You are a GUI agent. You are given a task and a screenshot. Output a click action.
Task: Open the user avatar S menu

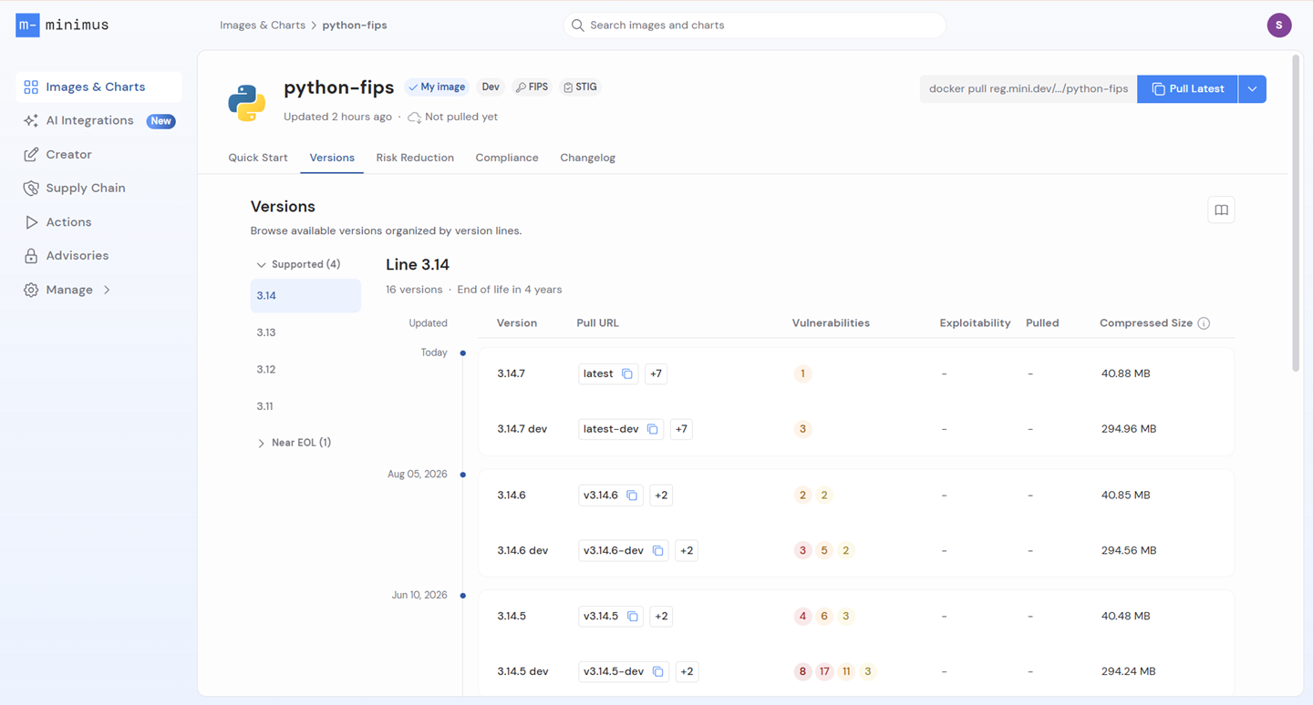(1279, 26)
